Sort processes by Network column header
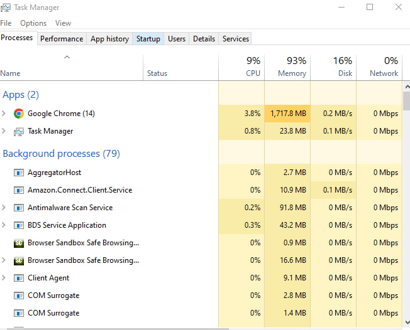Screen dimensions: 410x330 coord(379,67)
